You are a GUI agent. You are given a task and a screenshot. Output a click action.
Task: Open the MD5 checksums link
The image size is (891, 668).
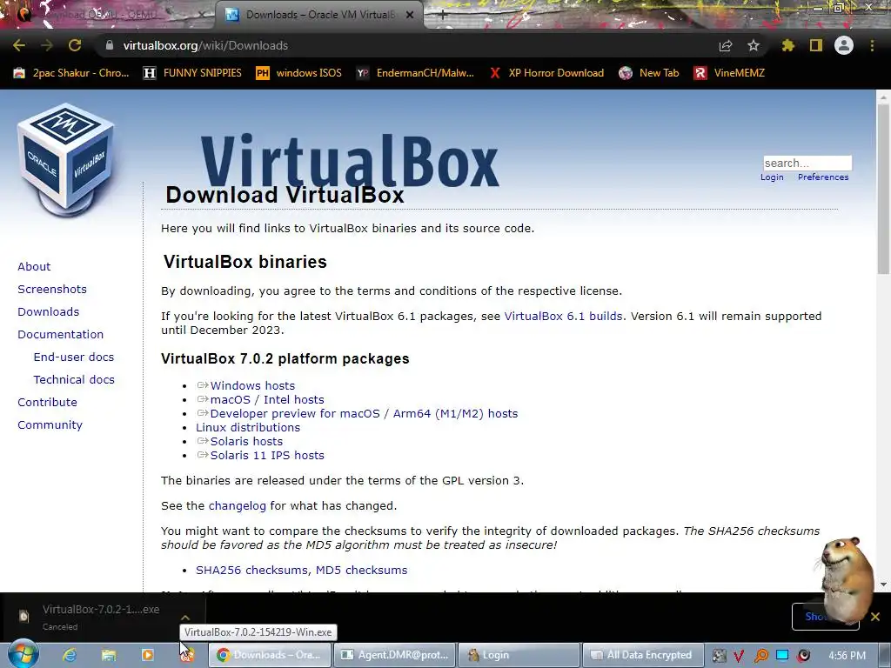tap(361, 571)
